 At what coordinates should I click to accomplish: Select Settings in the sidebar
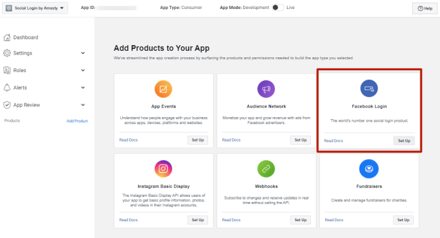tap(22, 53)
